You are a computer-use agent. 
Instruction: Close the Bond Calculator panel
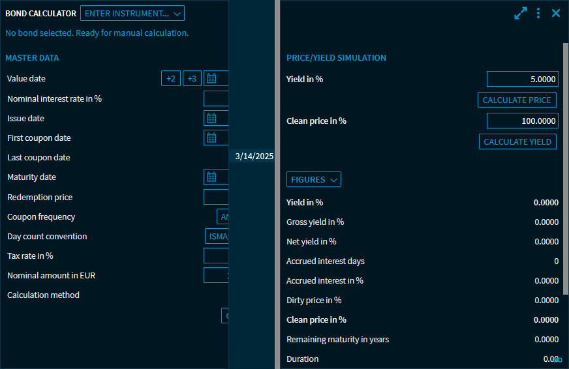tap(556, 13)
